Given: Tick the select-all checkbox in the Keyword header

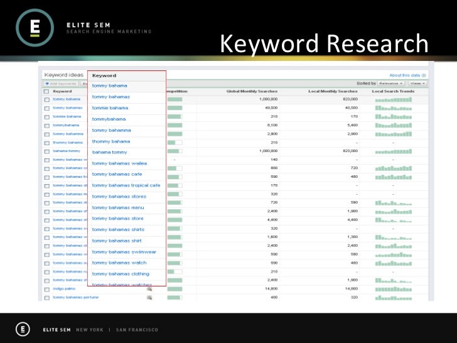Looking at the screenshot, I should [x=46, y=91].
